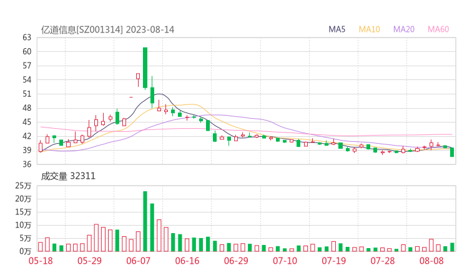
Task: Select the 05-18 date on the x-axis
Action: click(x=41, y=260)
